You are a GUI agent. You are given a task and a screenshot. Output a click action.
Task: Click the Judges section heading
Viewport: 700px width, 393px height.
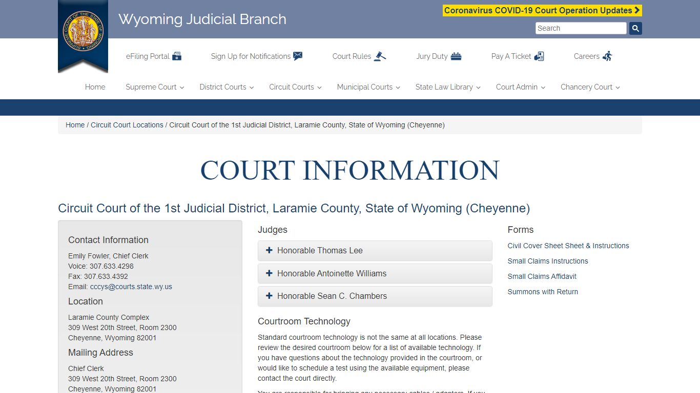point(273,230)
